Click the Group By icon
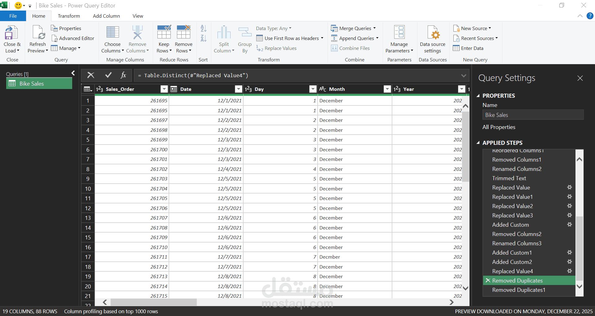 [x=245, y=33]
